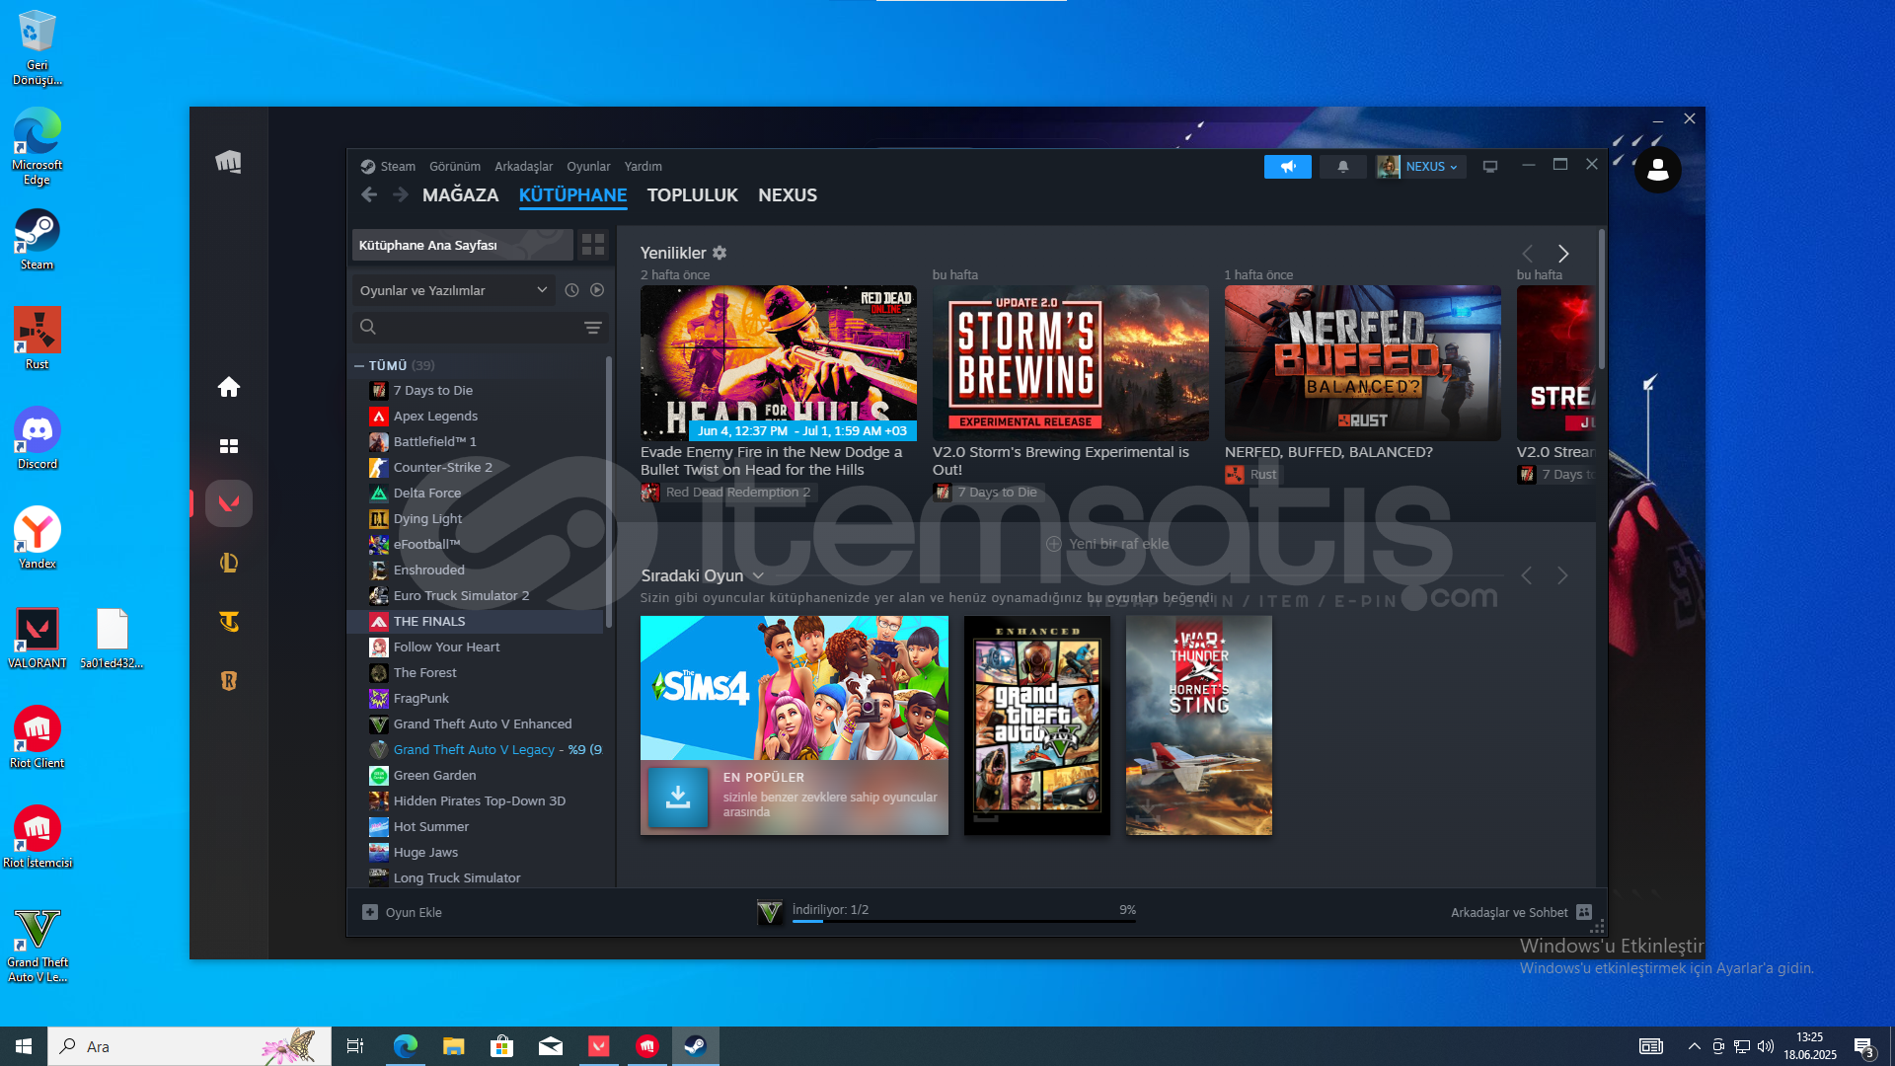Image resolution: width=1895 pixels, height=1066 pixels.
Task: Open Arkadaşlar menu
Action: tap(523, 167)
